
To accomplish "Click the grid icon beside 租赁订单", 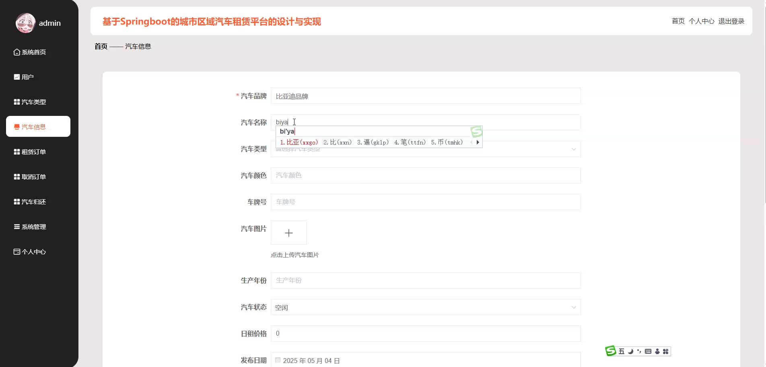I will coord(17,152).
